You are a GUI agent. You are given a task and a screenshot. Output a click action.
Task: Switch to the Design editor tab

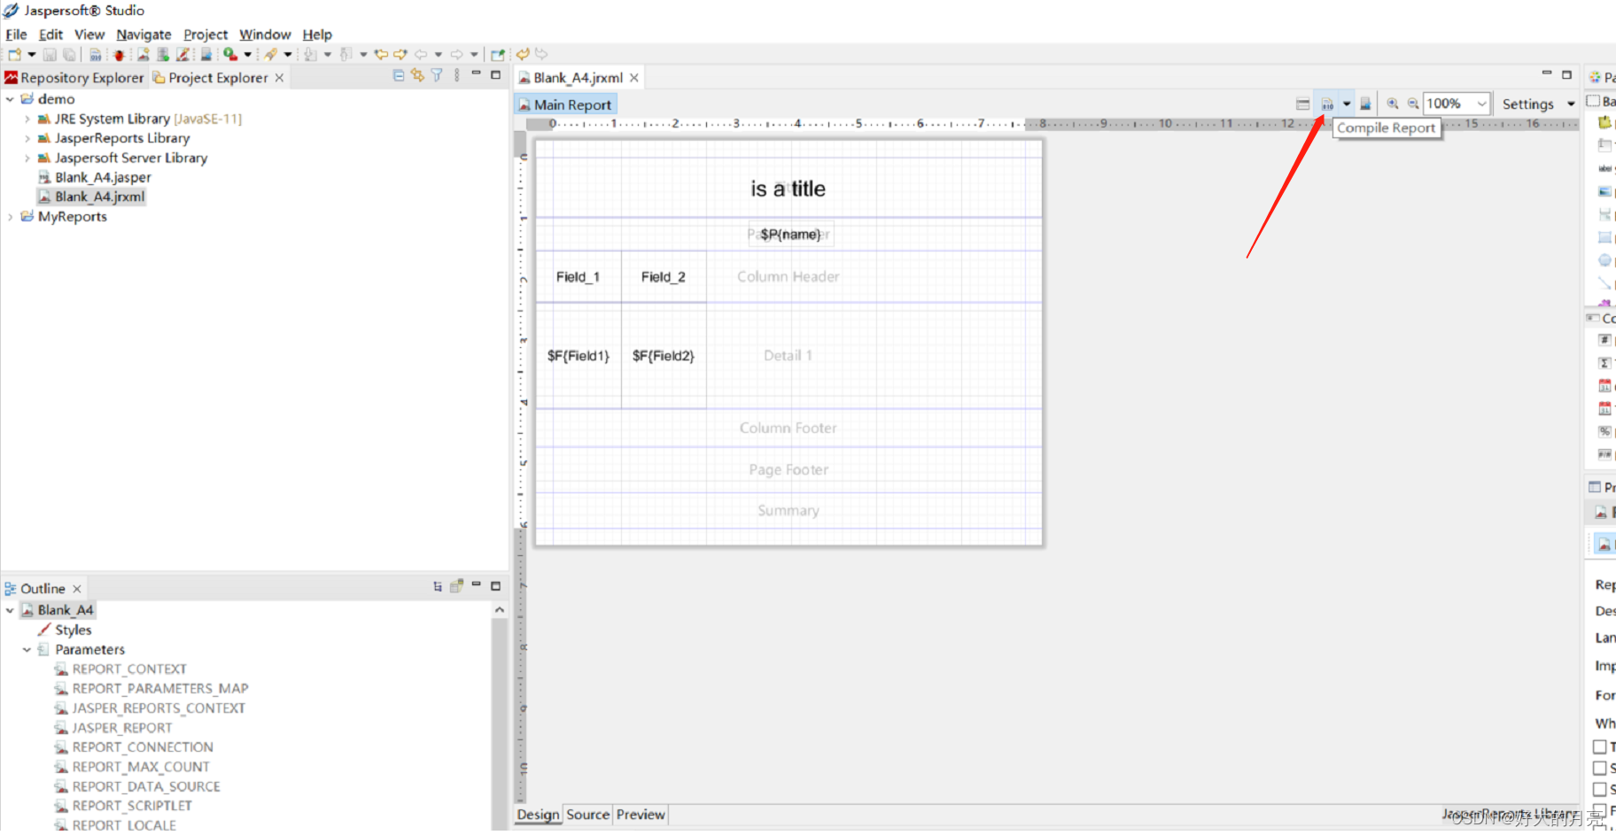coord(538,815)
